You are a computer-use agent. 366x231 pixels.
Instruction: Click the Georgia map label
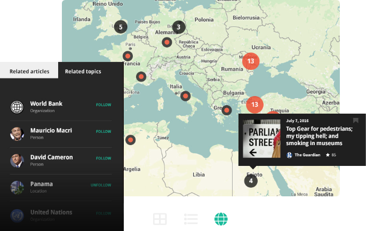316,92
